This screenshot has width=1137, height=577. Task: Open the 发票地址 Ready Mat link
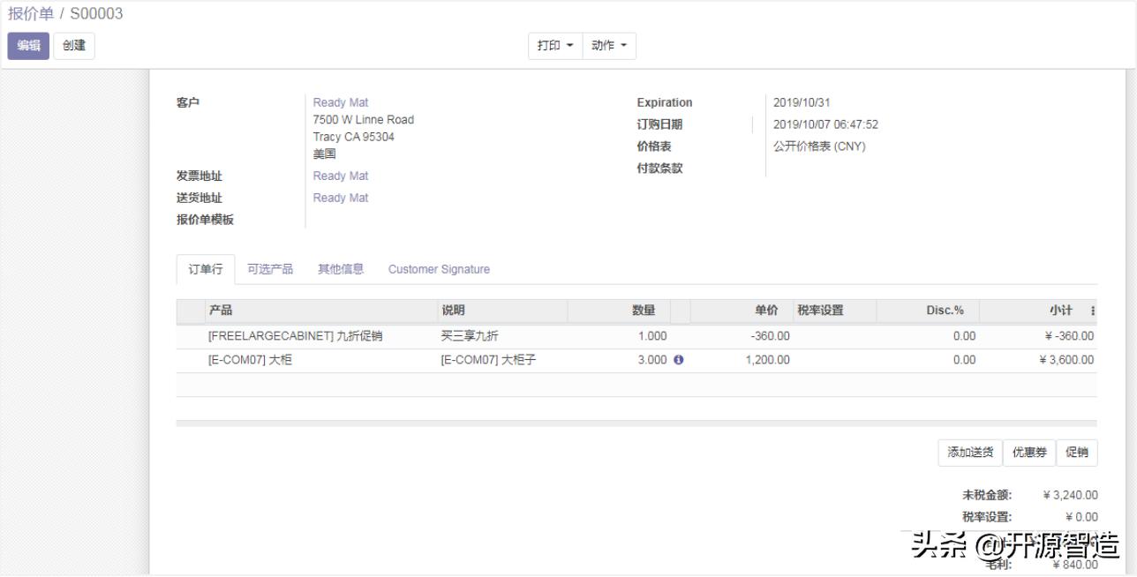click(x=341, y=176)
